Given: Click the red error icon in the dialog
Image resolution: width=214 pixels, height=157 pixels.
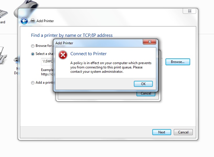Looking at the screenshot, I should tap(63, 55).
